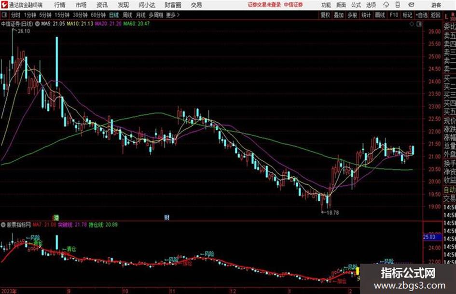Screen dimensions: 456x294
Task: Click the 画线 drawing button
Action: coord(380,15)
